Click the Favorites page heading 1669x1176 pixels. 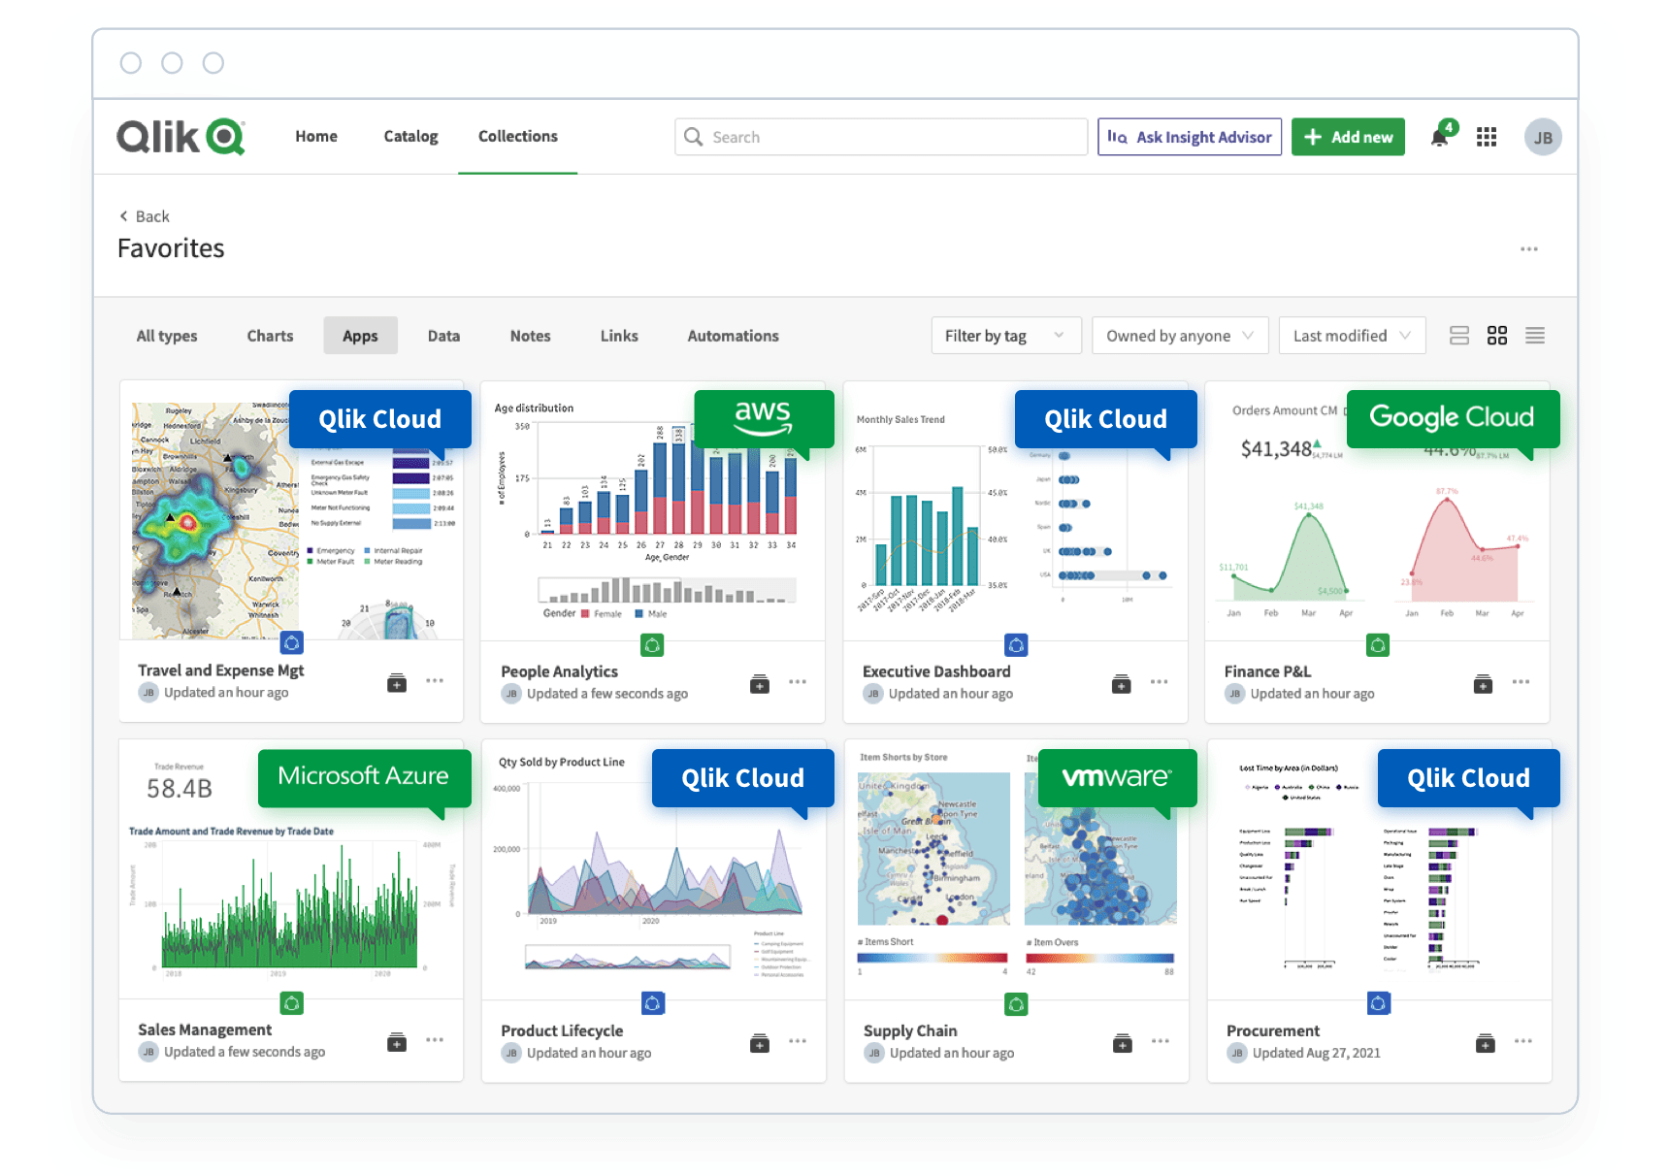pos(171,248)
